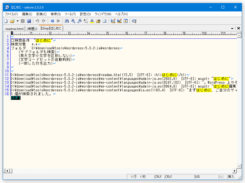This screenshot has width=245, height=183.
Task: Click find next binoculars icon
Action: click(73, 21)
